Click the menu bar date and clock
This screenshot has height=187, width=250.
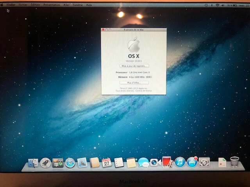[245, 5]
